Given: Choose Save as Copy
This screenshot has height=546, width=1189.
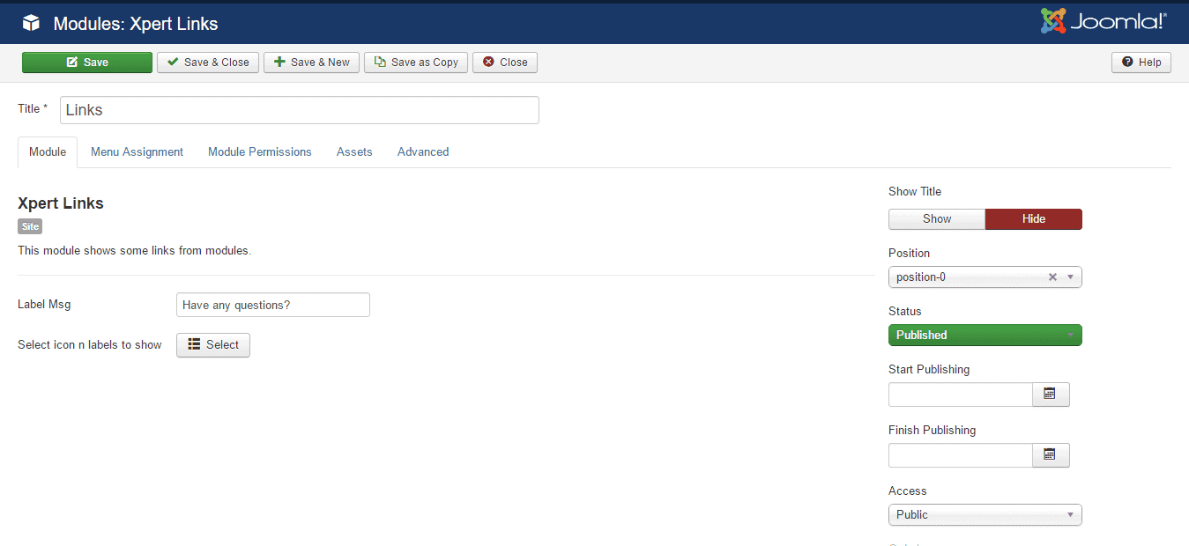Looking at the screenshot, I should (416, 63).
